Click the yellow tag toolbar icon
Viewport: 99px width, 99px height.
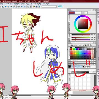point(34,7)
